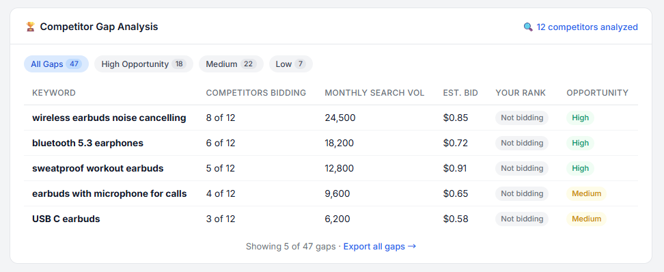Click the $0.58 estimated bid
Viewport: 664px width, 272px height.
pyautogui.click(x=456, y=219)
